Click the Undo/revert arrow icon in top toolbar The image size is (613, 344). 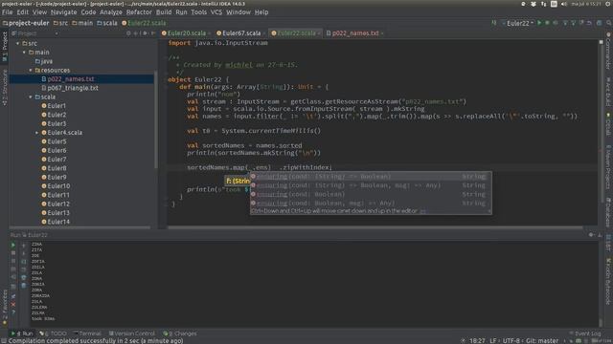tap(589, 23)
